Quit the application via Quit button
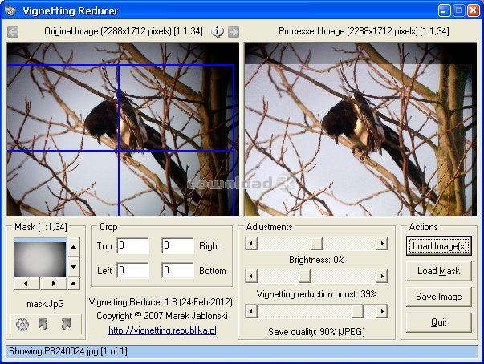 click(x=439, y=322)
